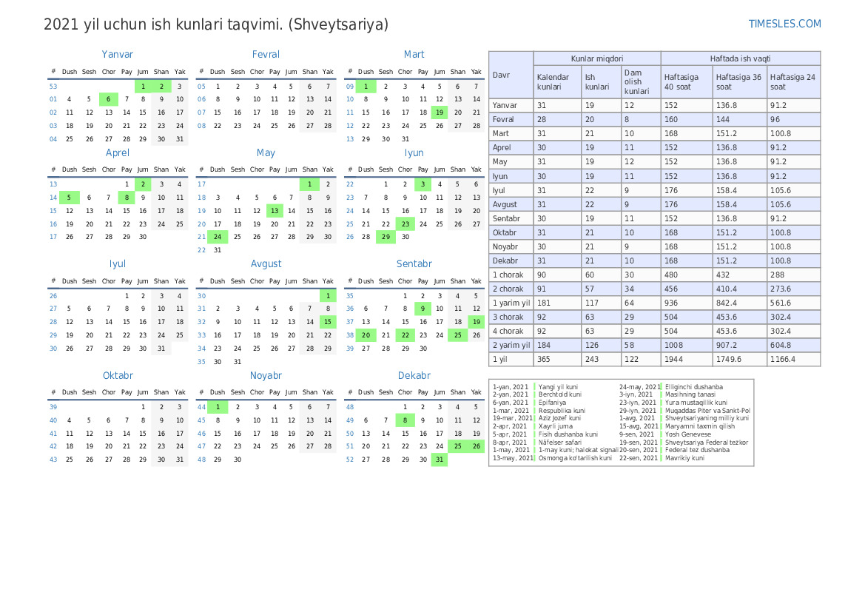Select highlighted date 9 in Sentabr calendar
Image resolution: width=865 pixels, height=612 pixels.
pos(423,309)
